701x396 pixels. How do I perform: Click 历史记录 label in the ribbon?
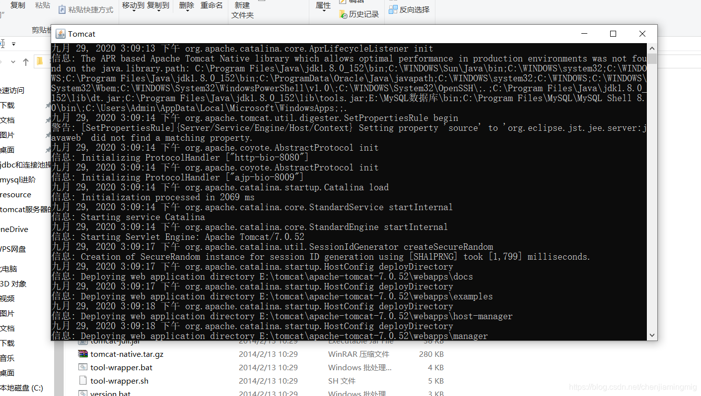pos(364,14)
